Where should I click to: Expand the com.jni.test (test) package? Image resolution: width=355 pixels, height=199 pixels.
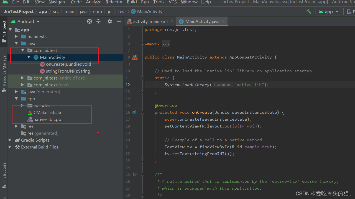pyautogui.click(x=23, y=85)
